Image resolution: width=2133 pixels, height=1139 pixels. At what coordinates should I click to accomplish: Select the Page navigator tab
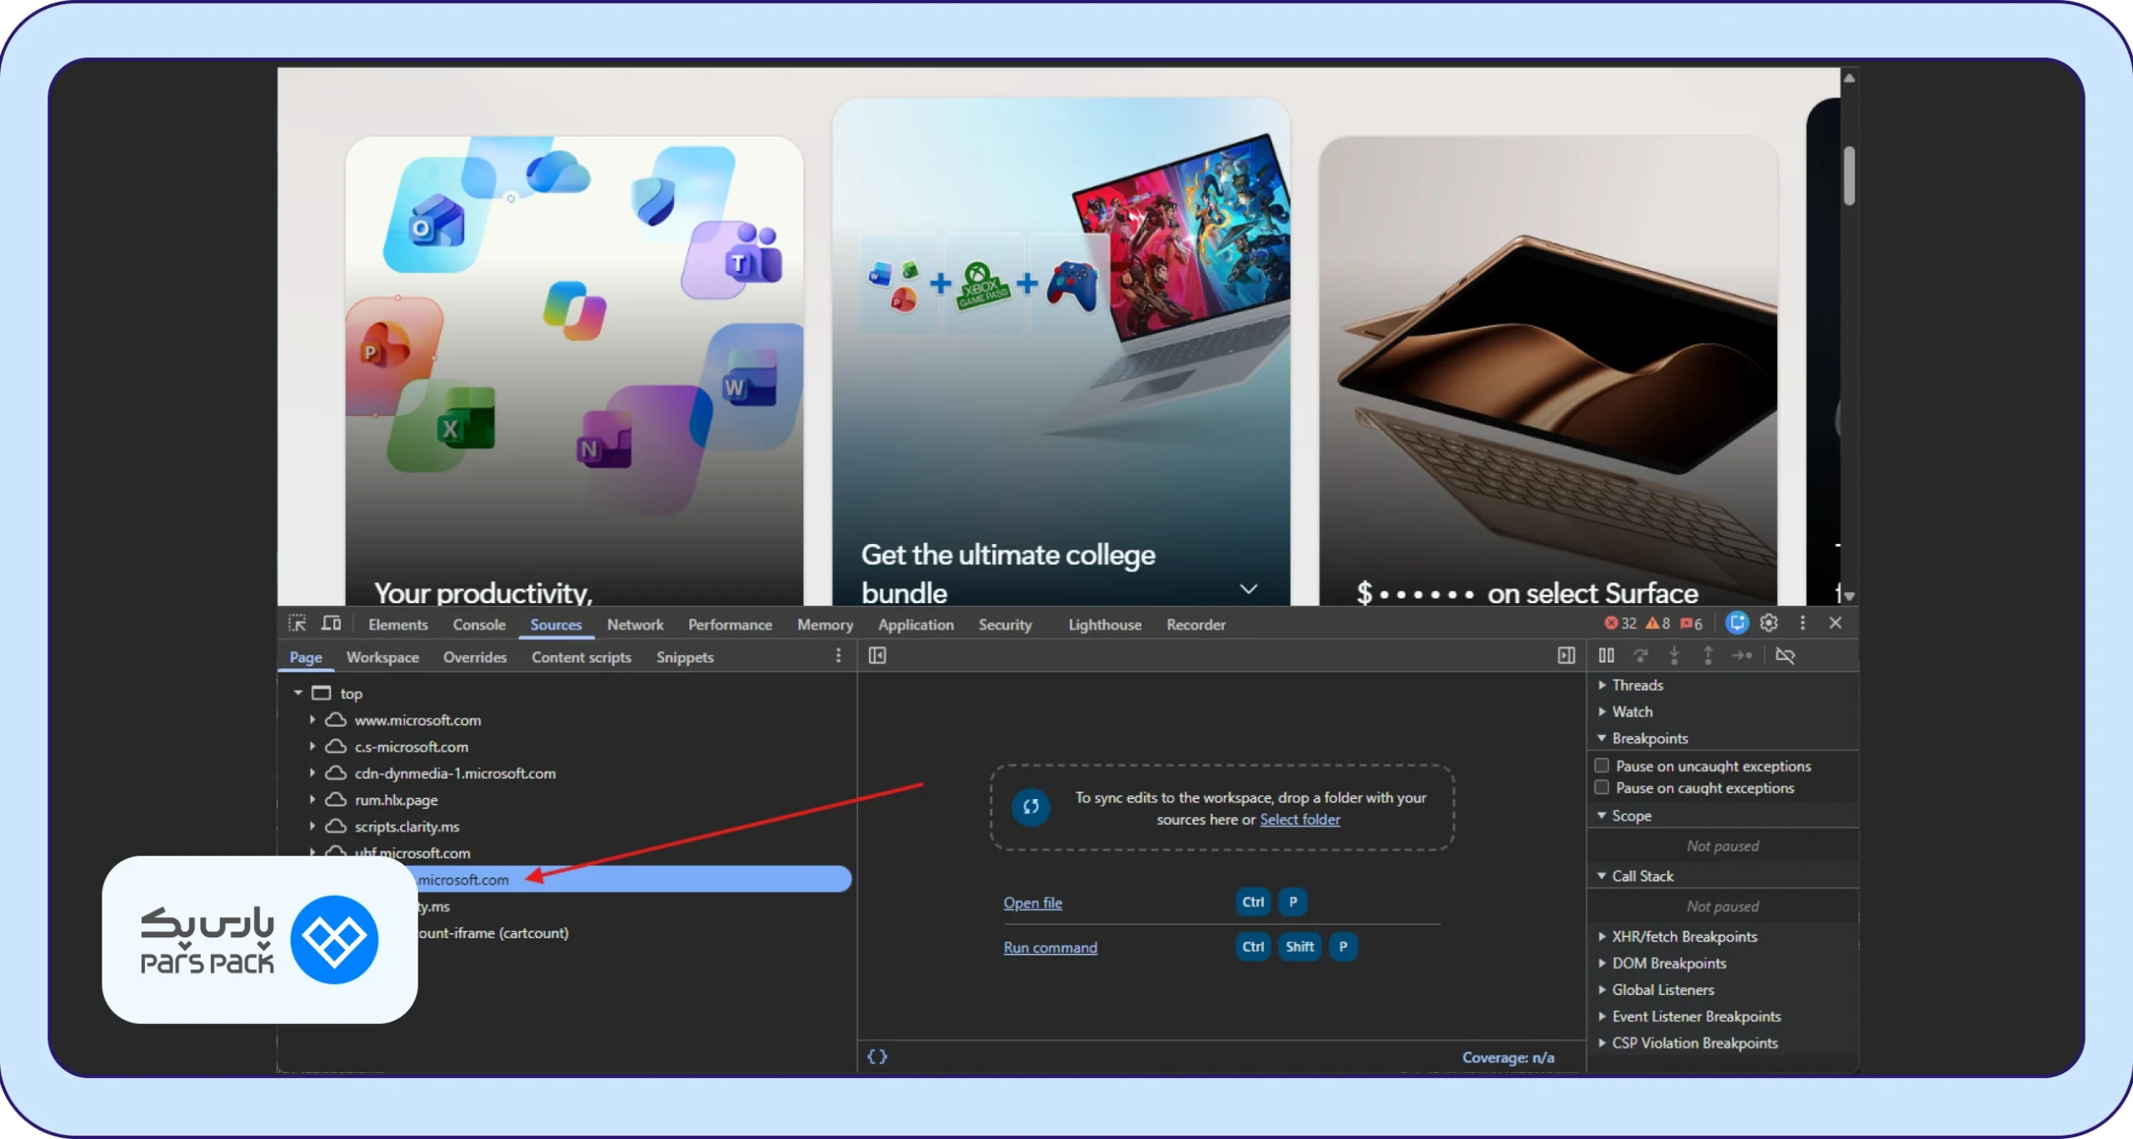click(306, 657)
